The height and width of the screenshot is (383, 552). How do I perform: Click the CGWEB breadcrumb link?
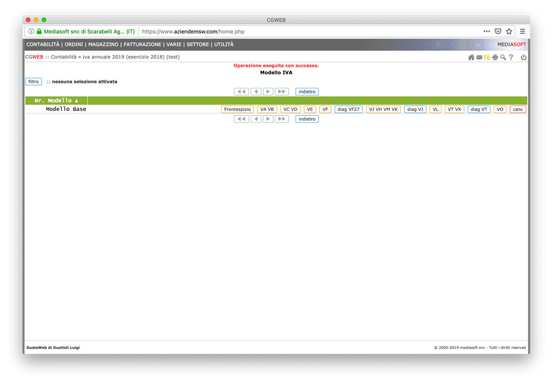coord(34,57)
